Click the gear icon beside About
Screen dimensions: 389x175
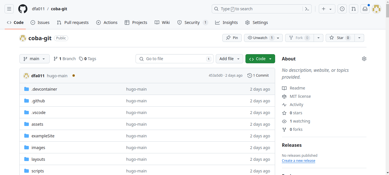(364, 59)
